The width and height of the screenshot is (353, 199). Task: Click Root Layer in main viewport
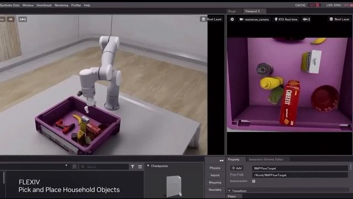coord(212,19)
